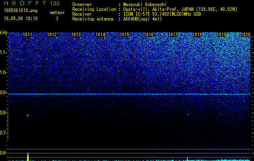254x161 pixels.
Task: Click the date 10.05.06 18:10
Action: [21, 19]
